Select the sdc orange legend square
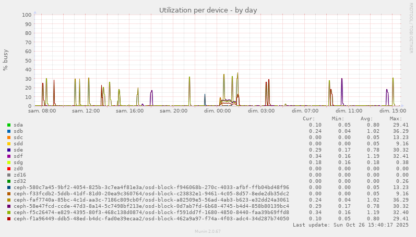This screenshot has width=416, height=237. [x=9, y=138]
